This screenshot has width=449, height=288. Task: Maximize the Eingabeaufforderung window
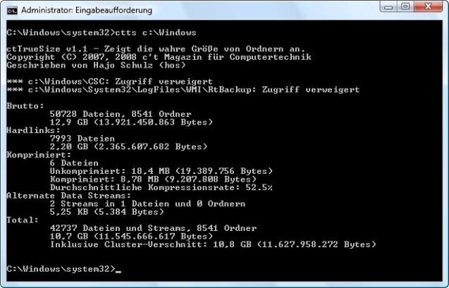[405, 6]
